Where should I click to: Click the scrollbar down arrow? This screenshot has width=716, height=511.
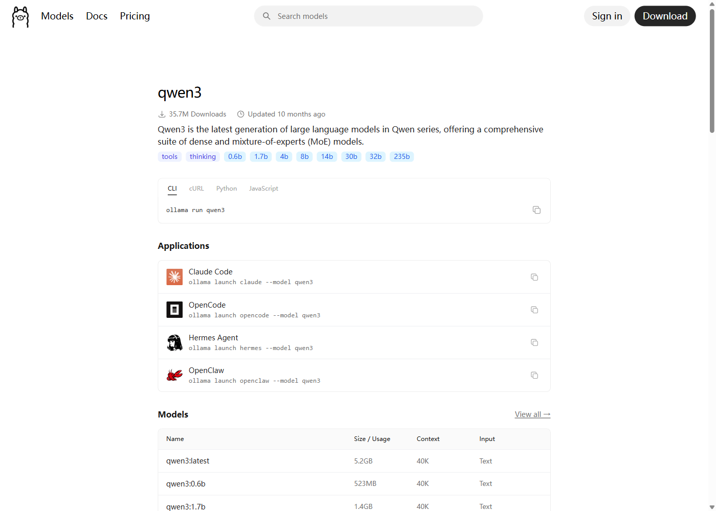pyautogui.click(x=712, y=507)
